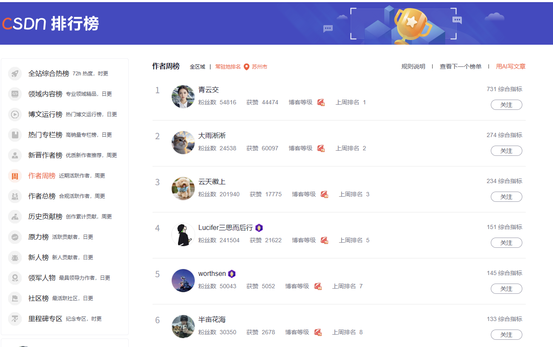Open 规则说明 link
This screenshot has height=347, width=553.
413,66
